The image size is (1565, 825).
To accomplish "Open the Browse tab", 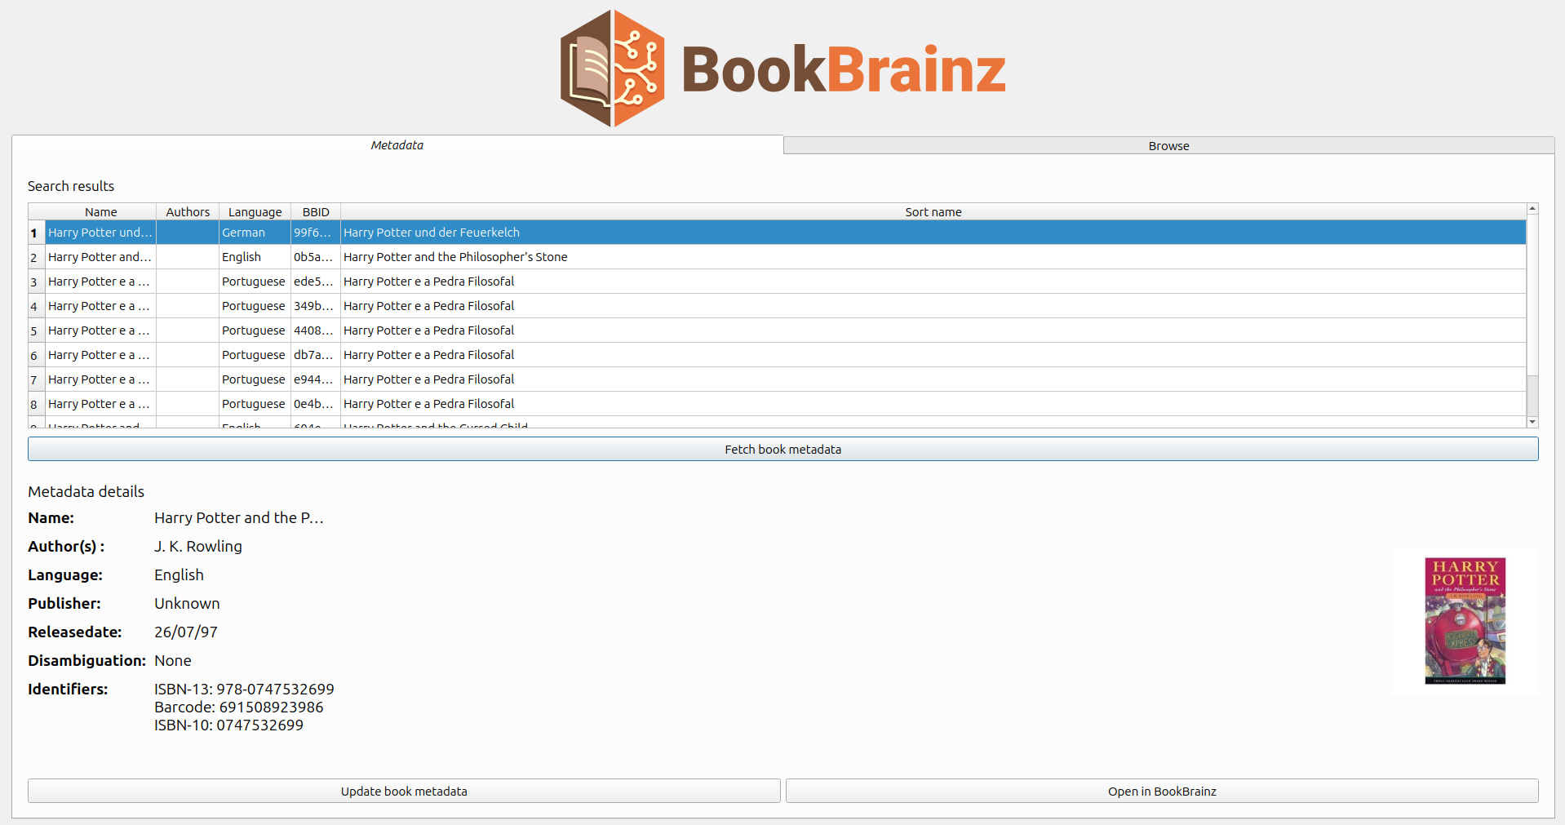I will pos(1168,146).
